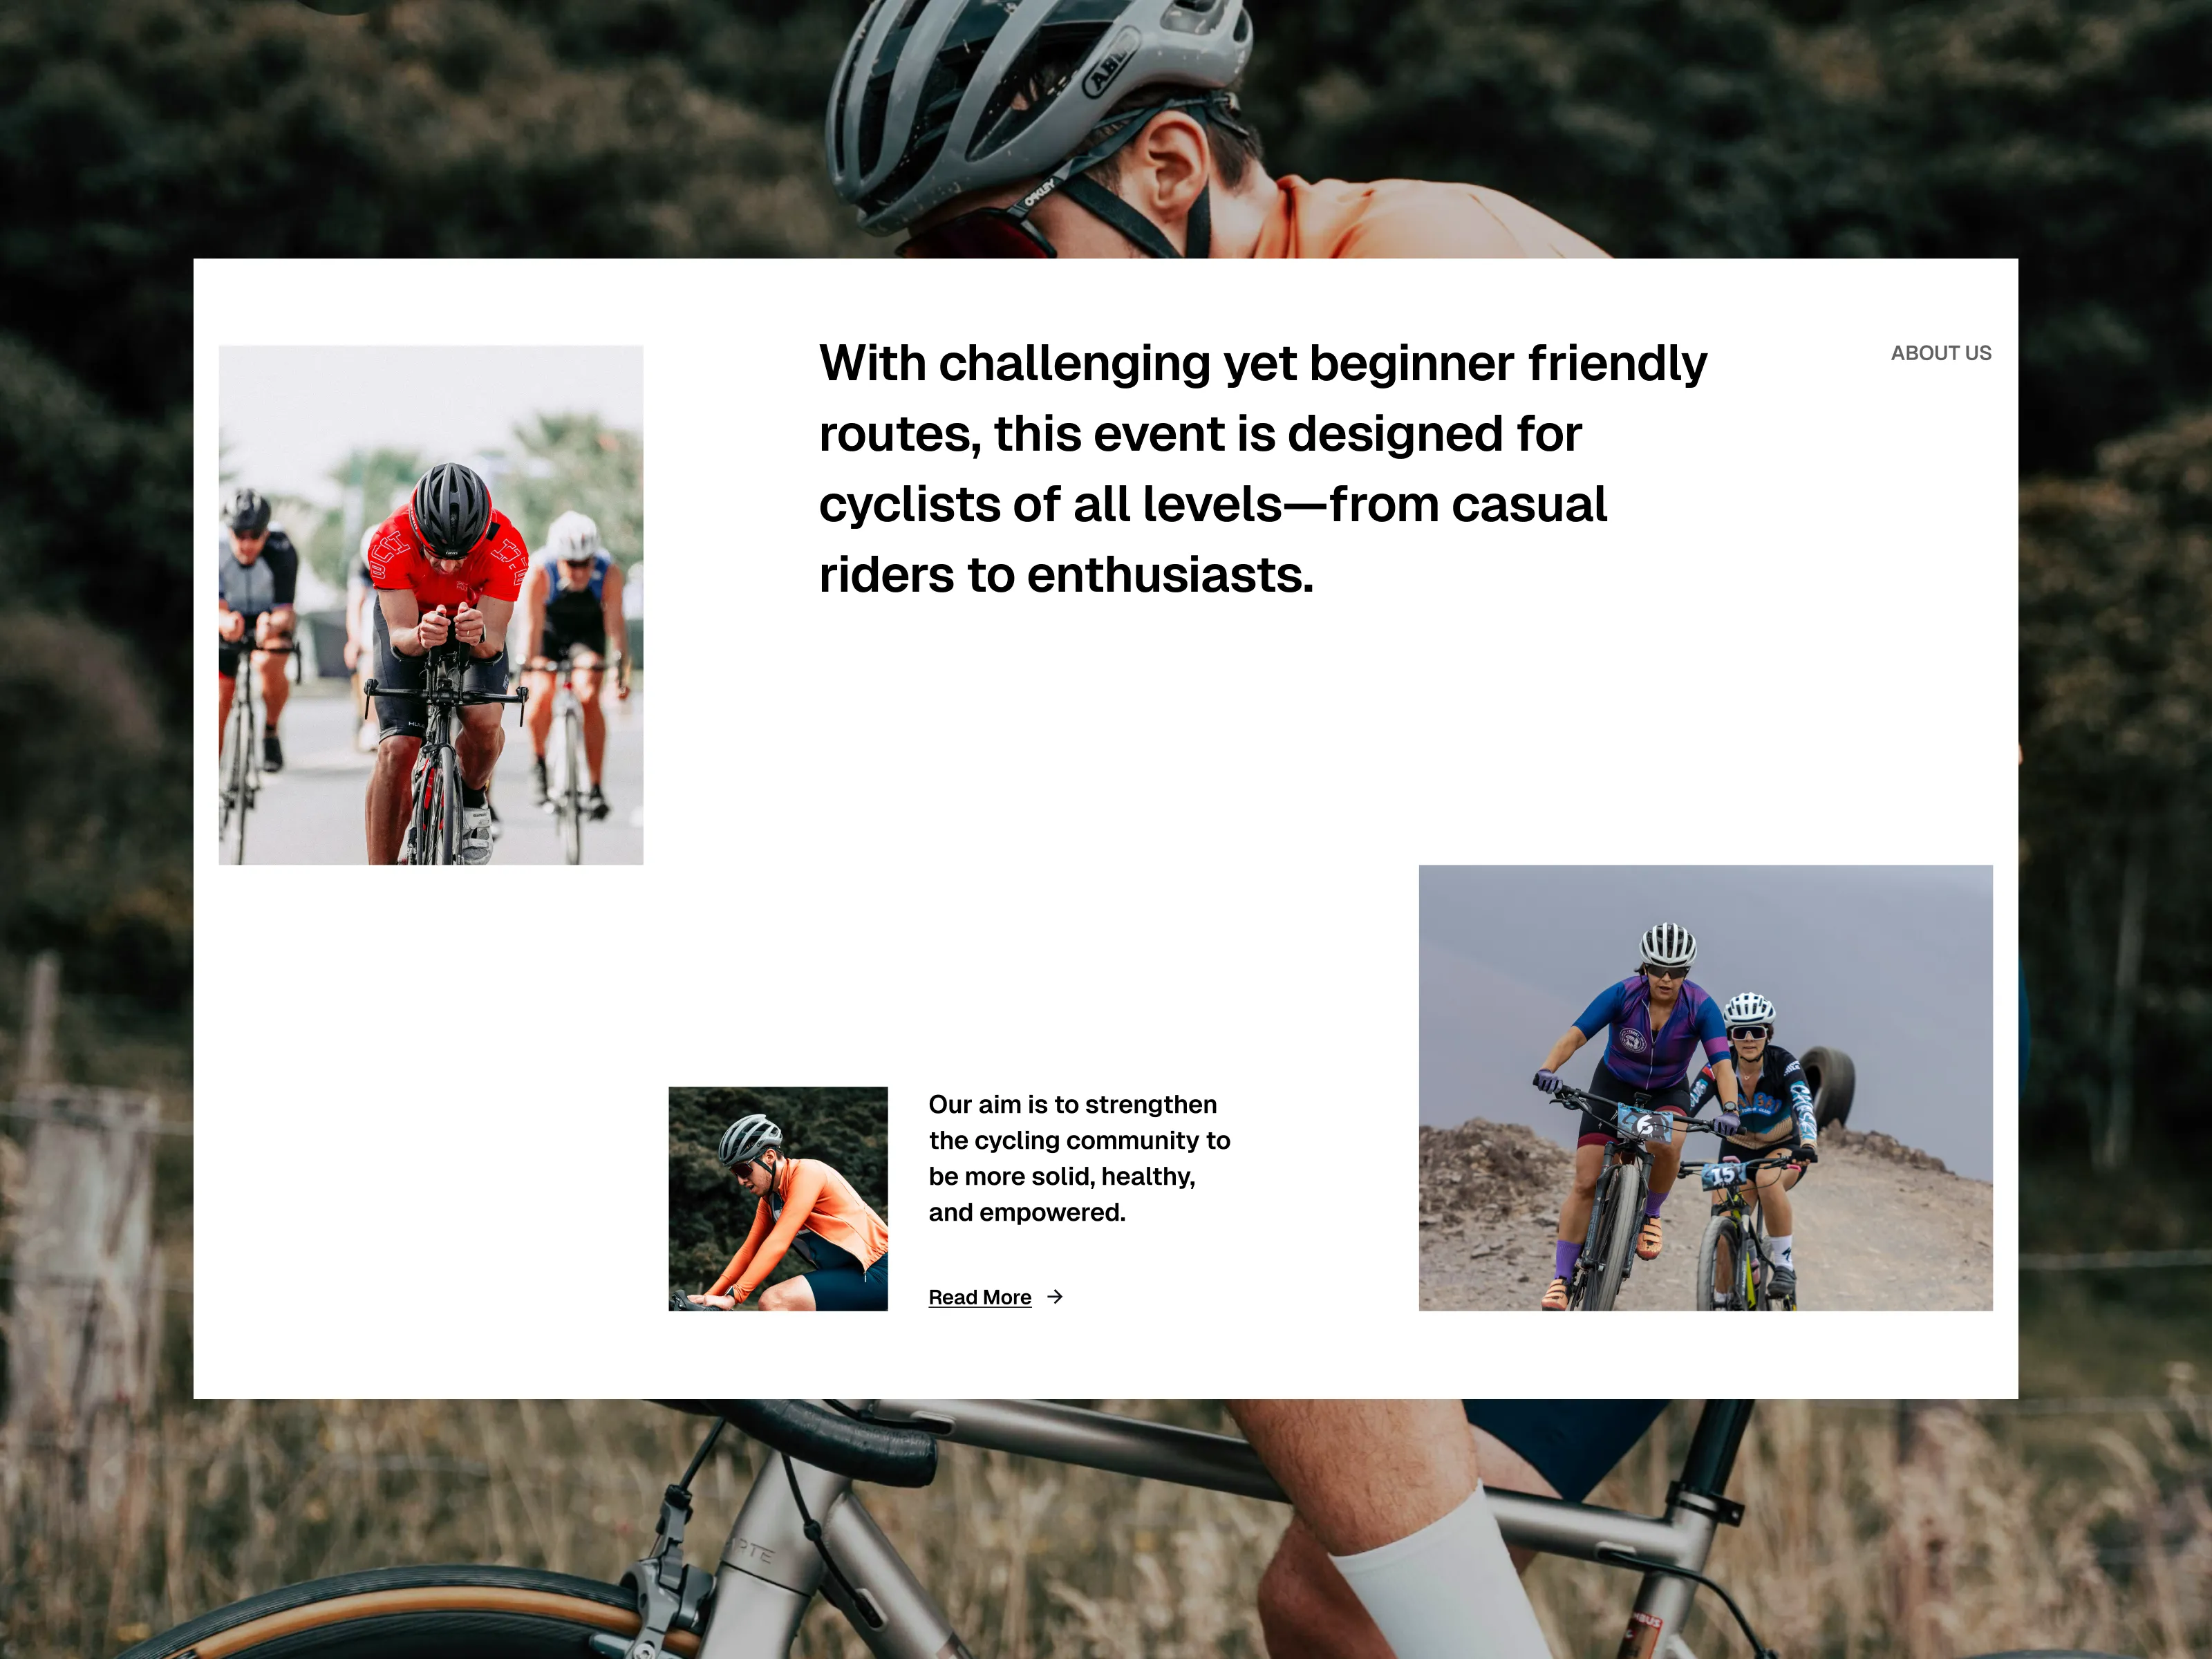Open the mountain bikers dirt trail photo
The height and width of the screenshot is (1659, 2212).
(x=1705, y=1088)
